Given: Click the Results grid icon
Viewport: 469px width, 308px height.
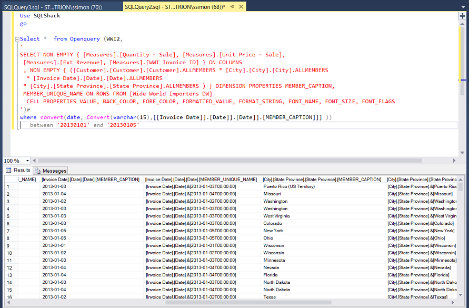Looking at the screenshot, I should point(9,170).
